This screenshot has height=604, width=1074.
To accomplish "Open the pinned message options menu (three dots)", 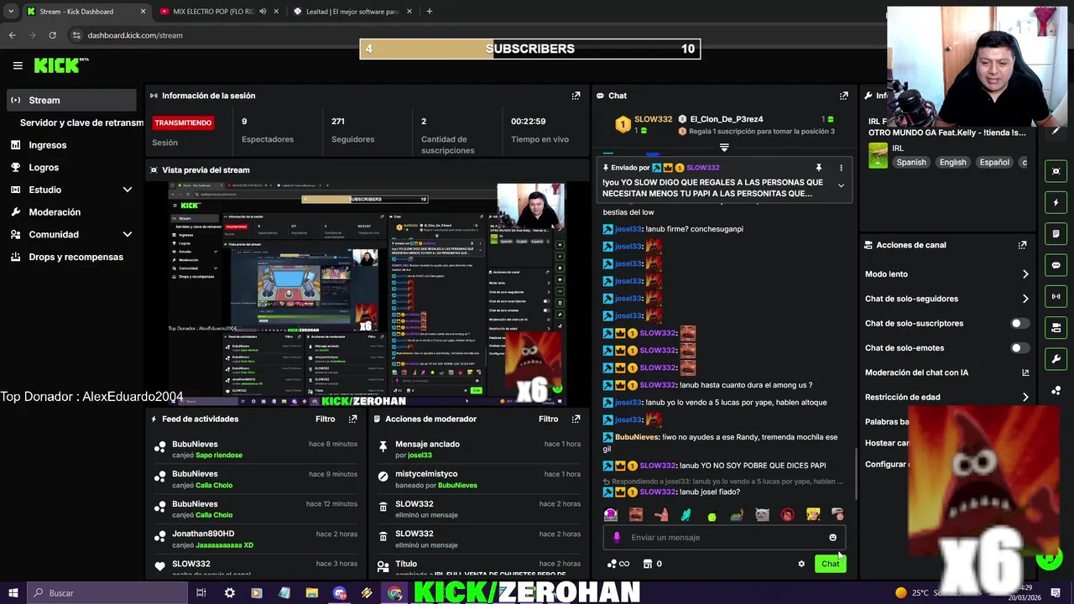I will pyautogui.click(x=841, y=168).
